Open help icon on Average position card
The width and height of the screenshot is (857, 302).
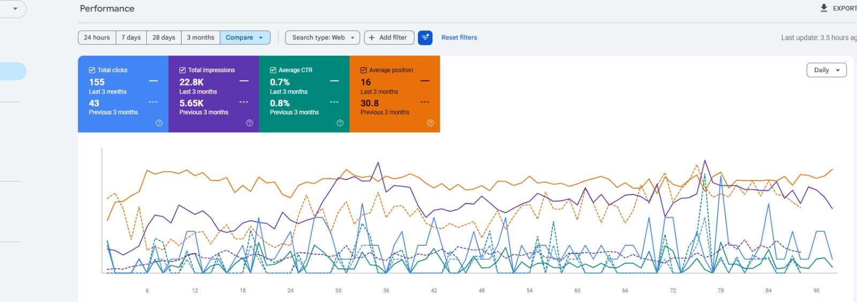431,123
